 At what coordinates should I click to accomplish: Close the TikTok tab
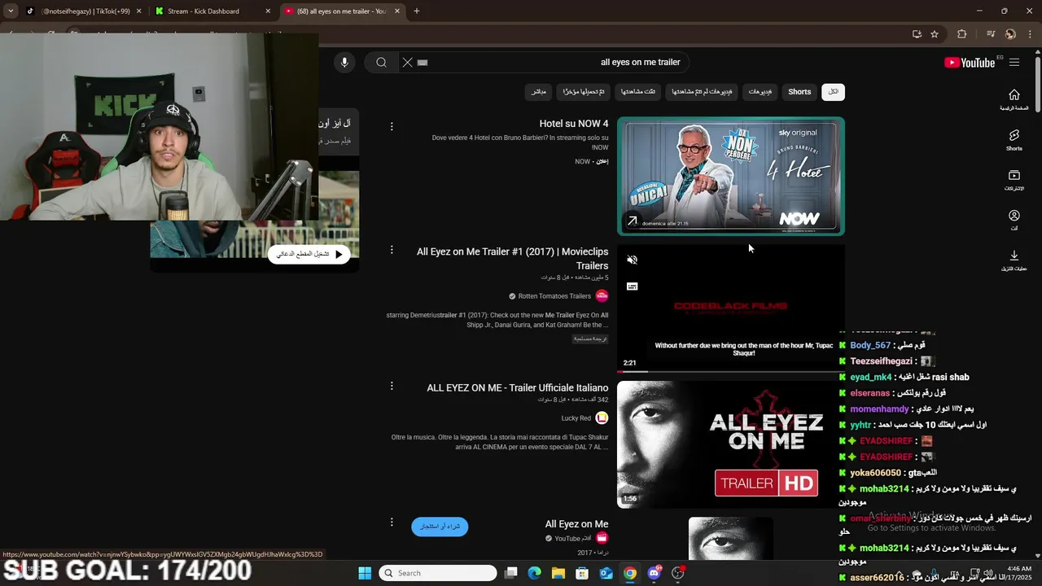[x=139, y=11]
